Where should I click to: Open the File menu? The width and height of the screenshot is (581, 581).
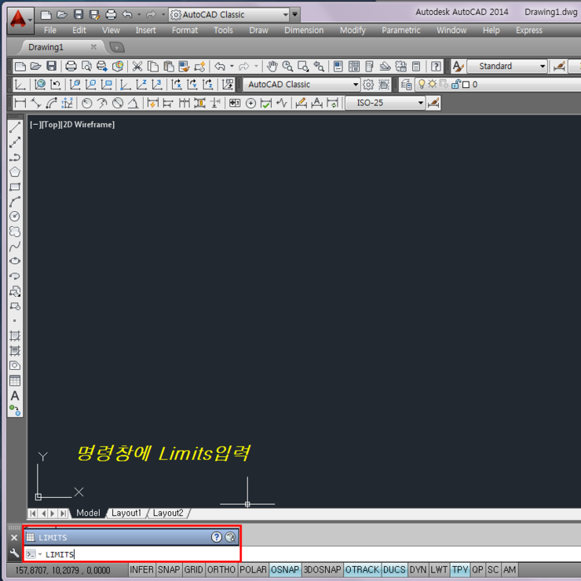[50, 31]
